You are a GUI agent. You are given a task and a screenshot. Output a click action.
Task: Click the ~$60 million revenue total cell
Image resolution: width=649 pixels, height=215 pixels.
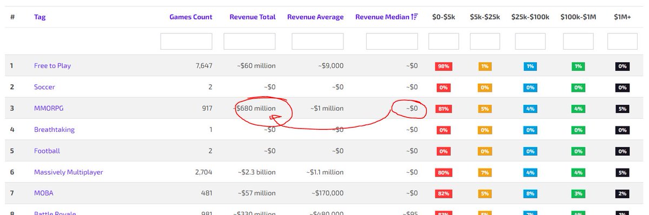(x=256, y=66)
